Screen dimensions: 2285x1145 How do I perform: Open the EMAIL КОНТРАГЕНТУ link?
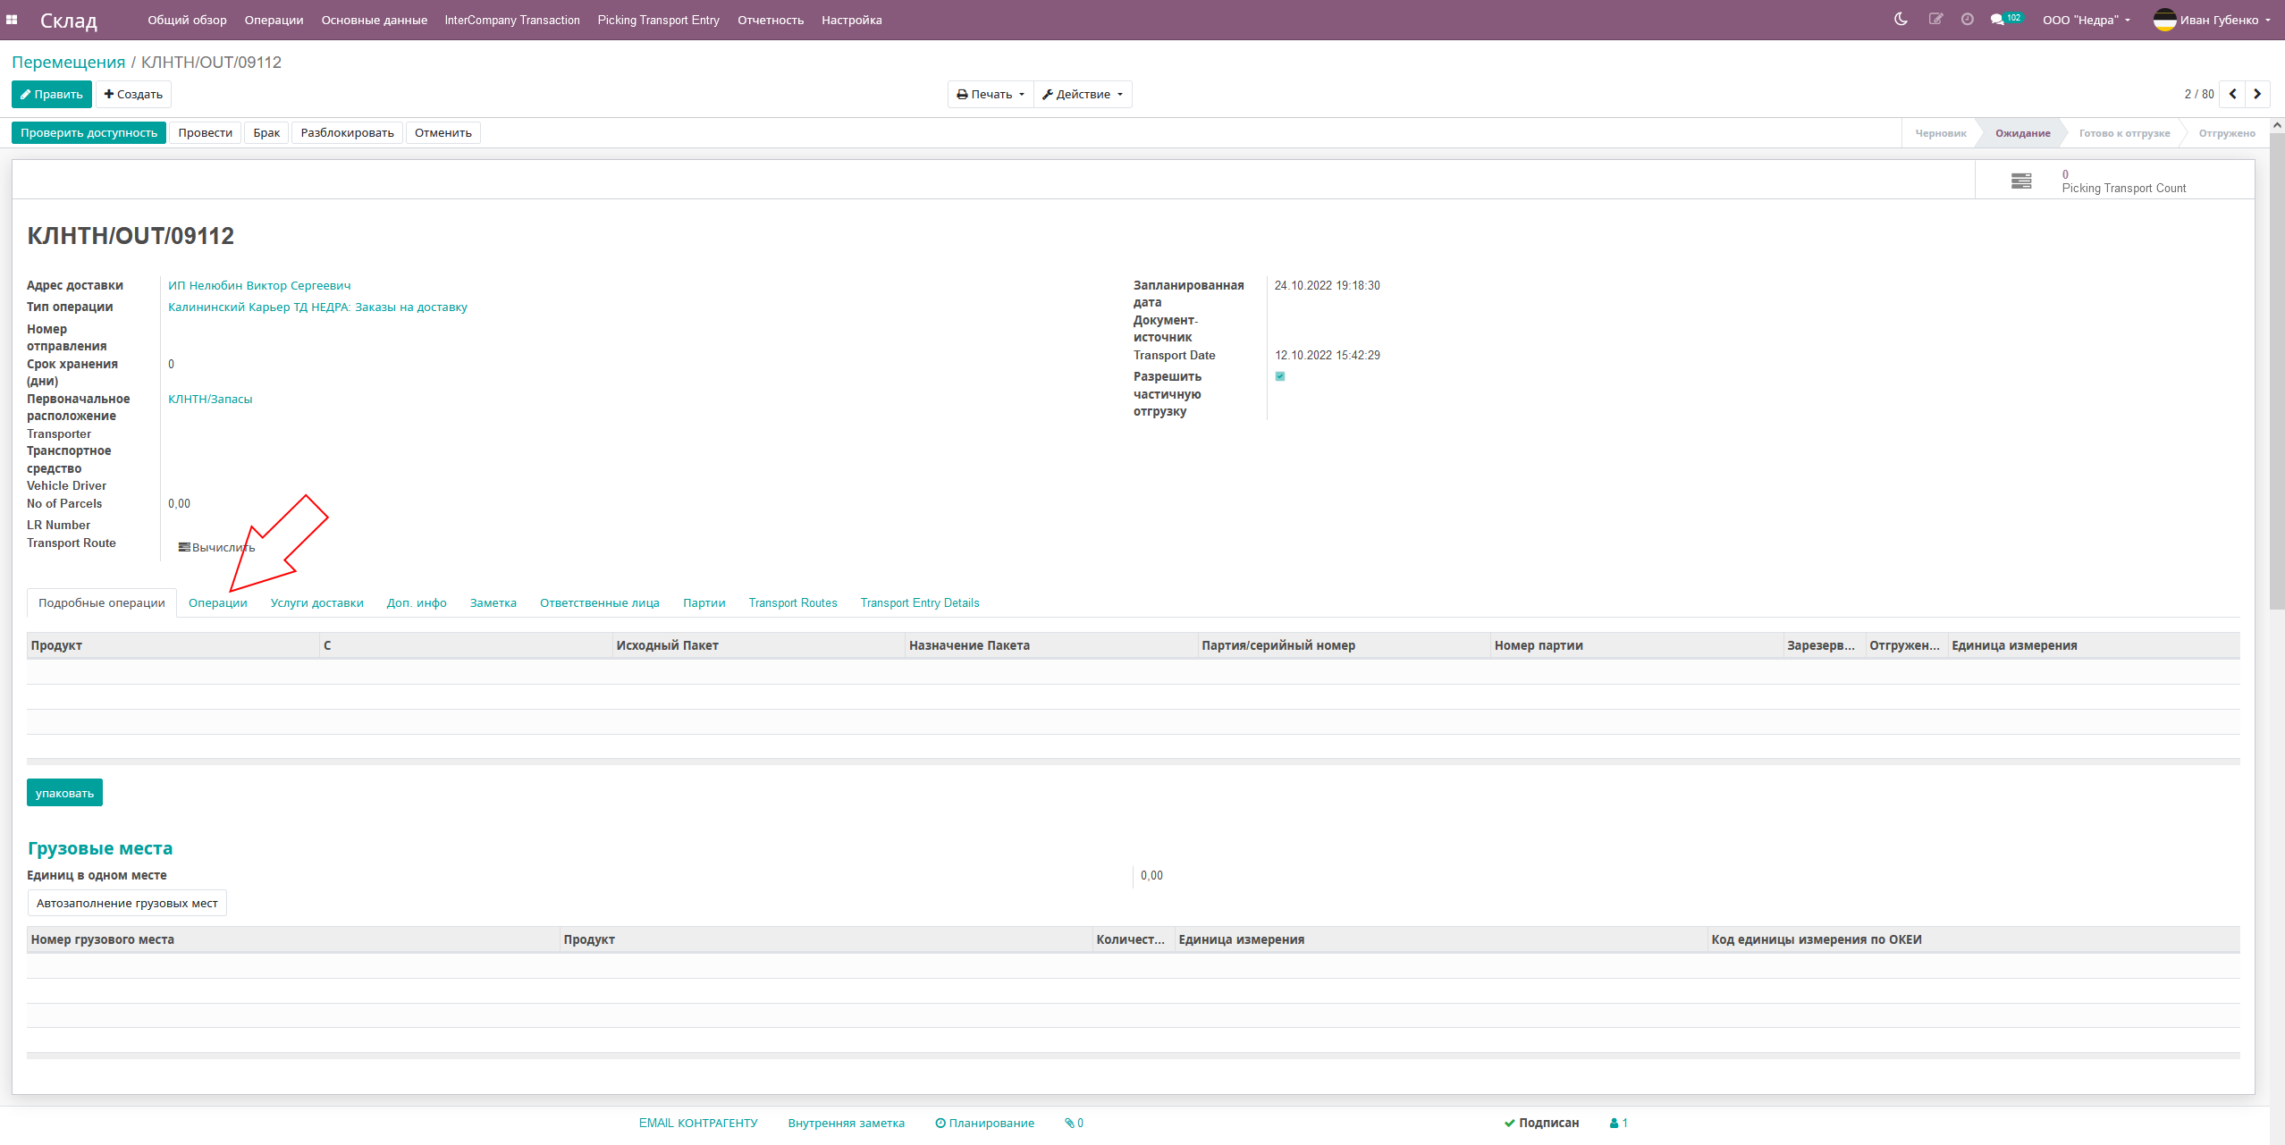[x=698, y=1123]
